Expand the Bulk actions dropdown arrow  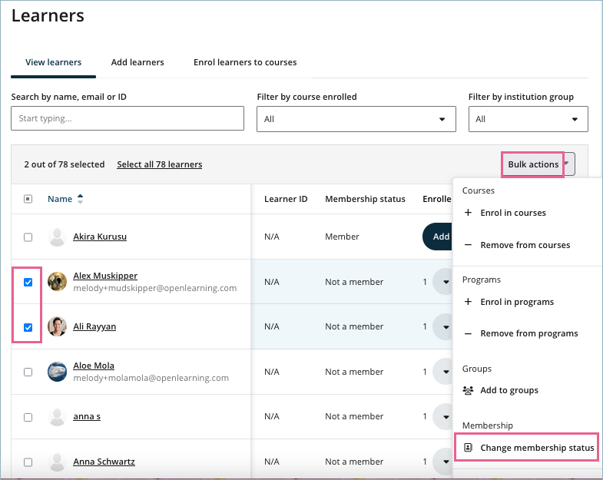coord(567,164)
